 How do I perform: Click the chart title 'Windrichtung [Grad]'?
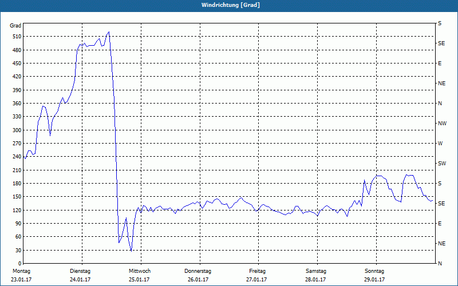point(231,5)
